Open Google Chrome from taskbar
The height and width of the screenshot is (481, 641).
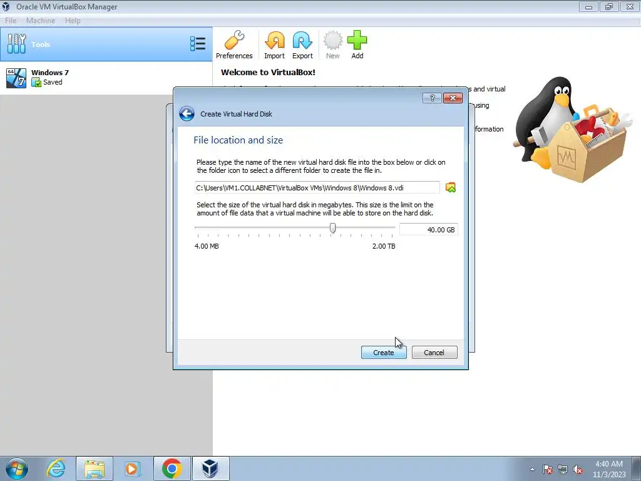[x=172, y=468]
